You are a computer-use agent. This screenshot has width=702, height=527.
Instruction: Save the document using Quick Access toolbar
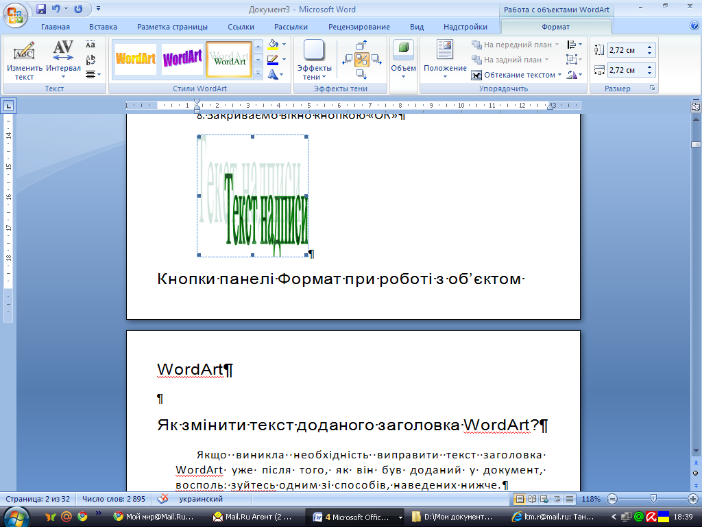coord(41,9)
